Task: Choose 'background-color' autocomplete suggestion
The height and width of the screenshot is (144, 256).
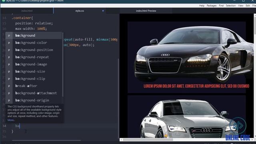Action: (34, 43)
